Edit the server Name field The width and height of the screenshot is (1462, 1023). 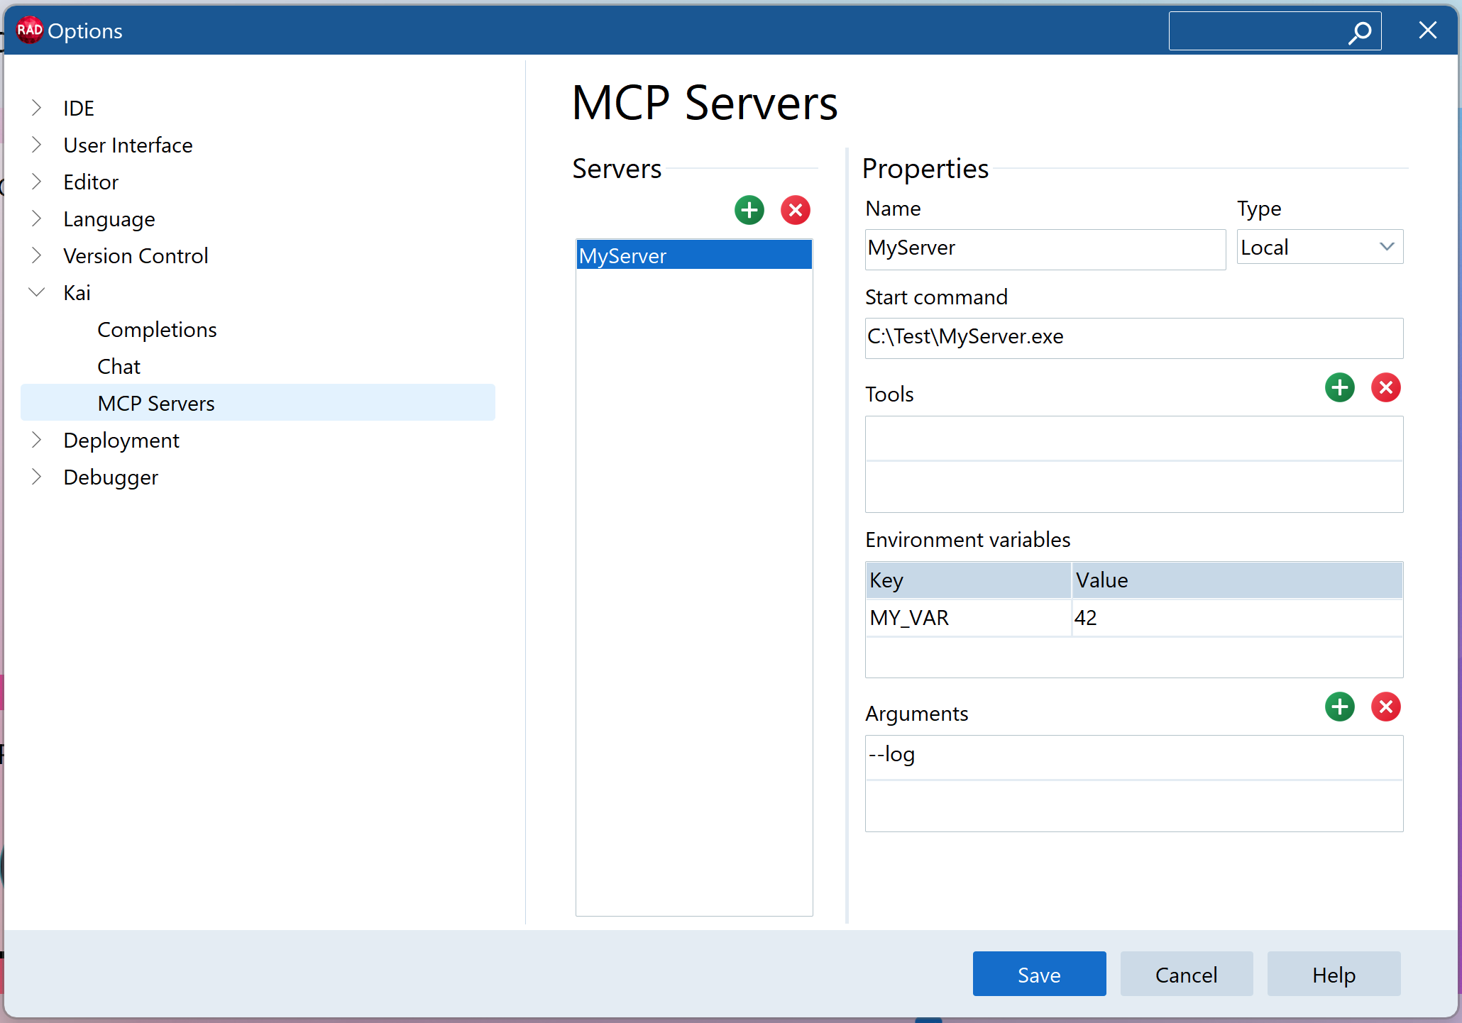1045,249
